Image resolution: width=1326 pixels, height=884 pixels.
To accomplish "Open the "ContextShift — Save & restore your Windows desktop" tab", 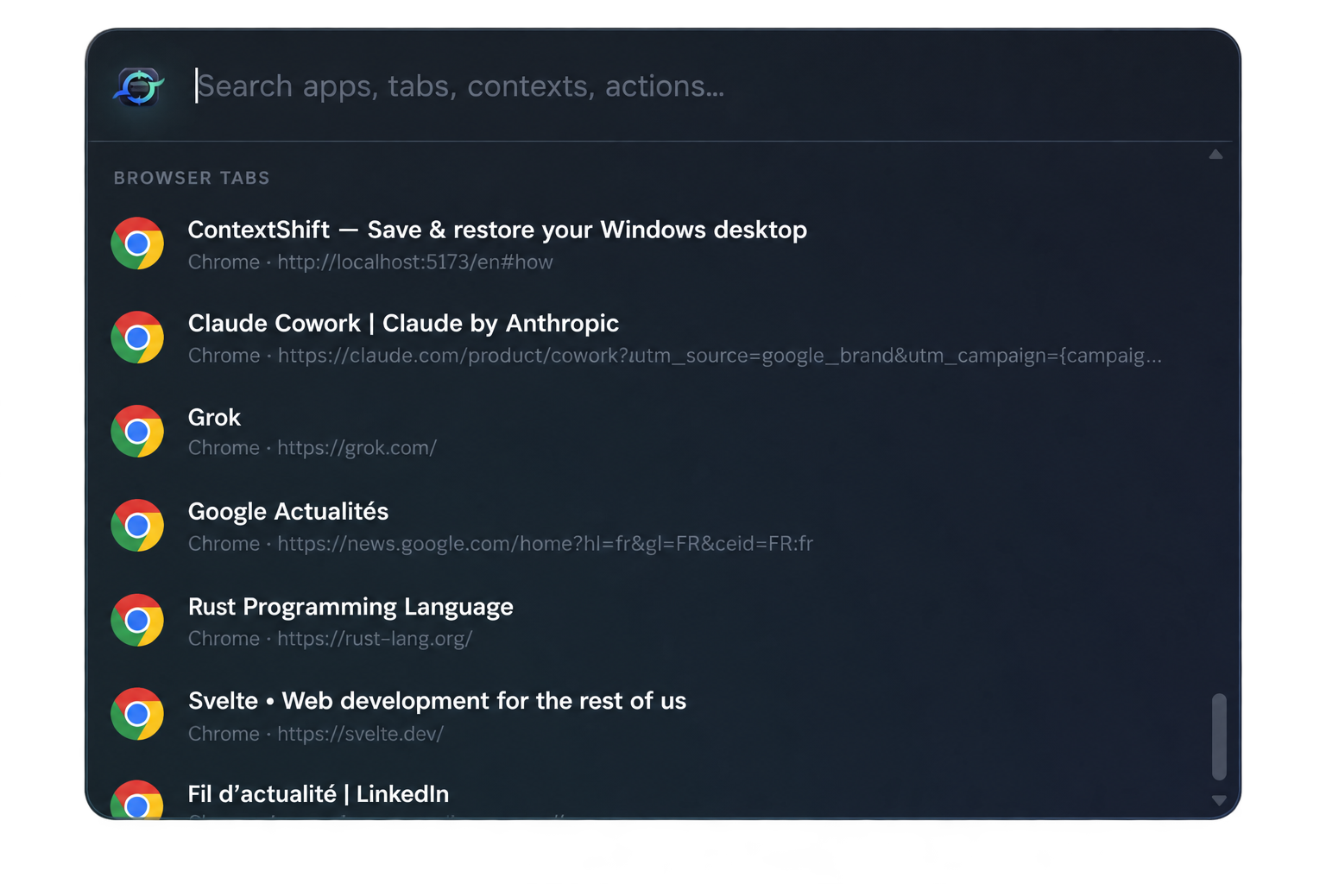I will click(x=497, y=230).
